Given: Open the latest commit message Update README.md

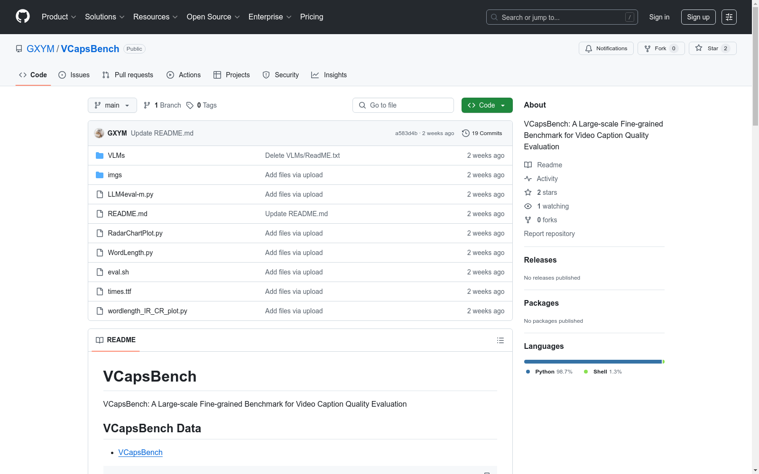Looking at the screenshot, I should [162, 133].
